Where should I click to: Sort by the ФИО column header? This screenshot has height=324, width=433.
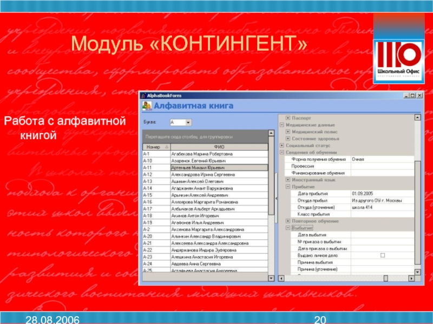[x=219, y=147]
